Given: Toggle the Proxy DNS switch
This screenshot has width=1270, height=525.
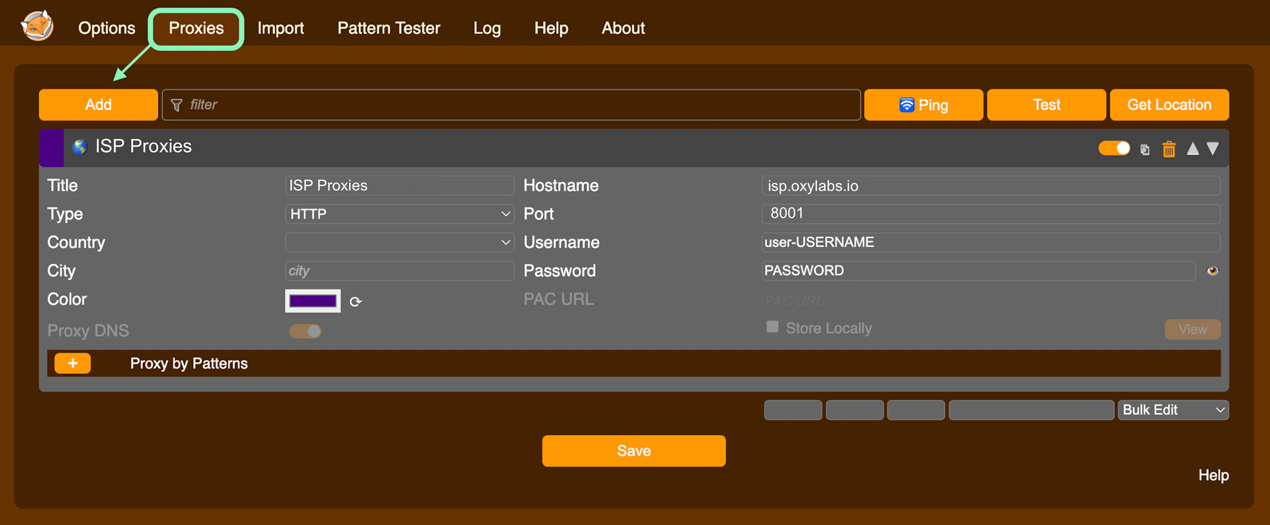Looking at the screenshot, I should [305, 331].
